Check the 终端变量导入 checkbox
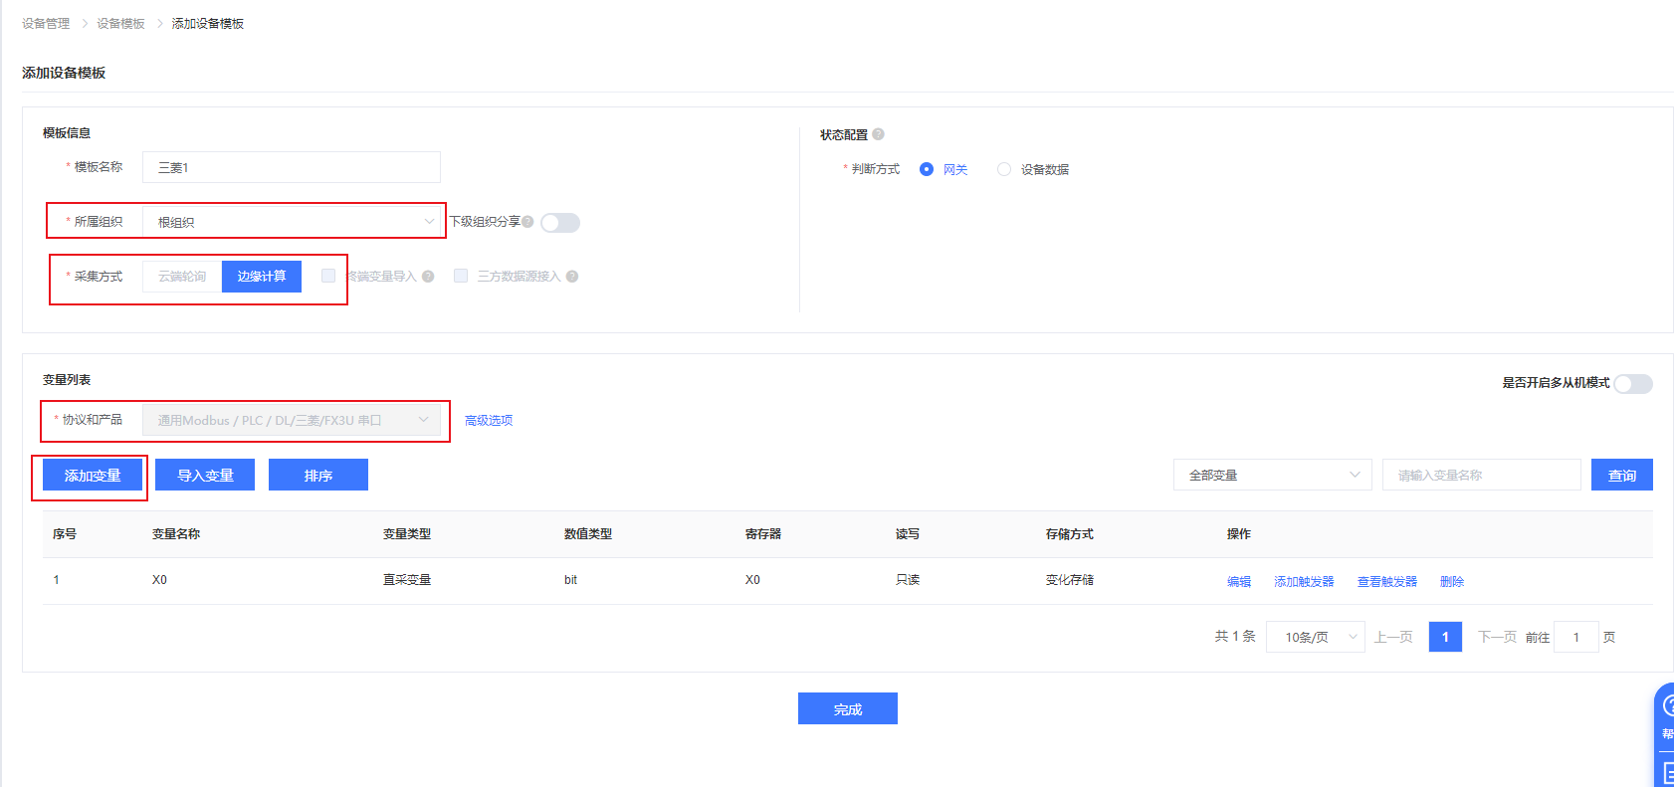The width and height of the screenshot is (1674, 787). coord(328,276)
